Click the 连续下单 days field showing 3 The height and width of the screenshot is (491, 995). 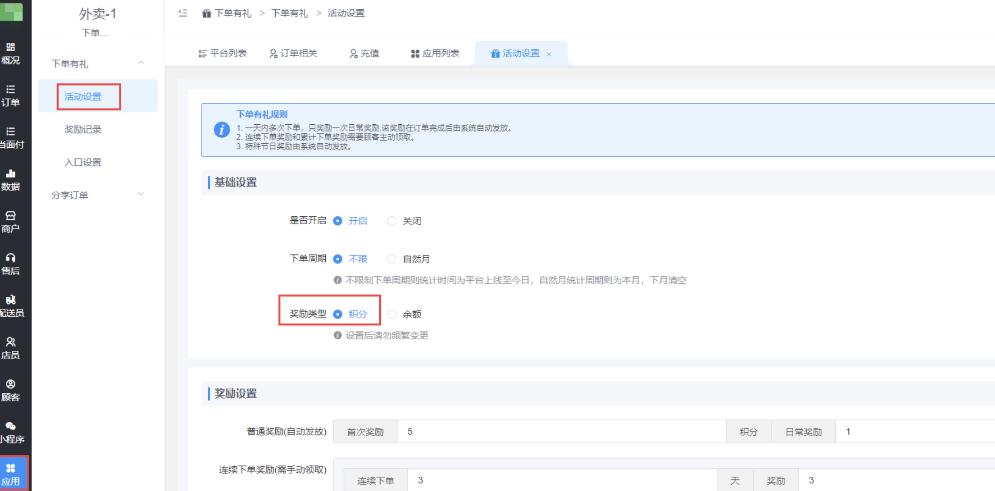click(x=562, y=480)
